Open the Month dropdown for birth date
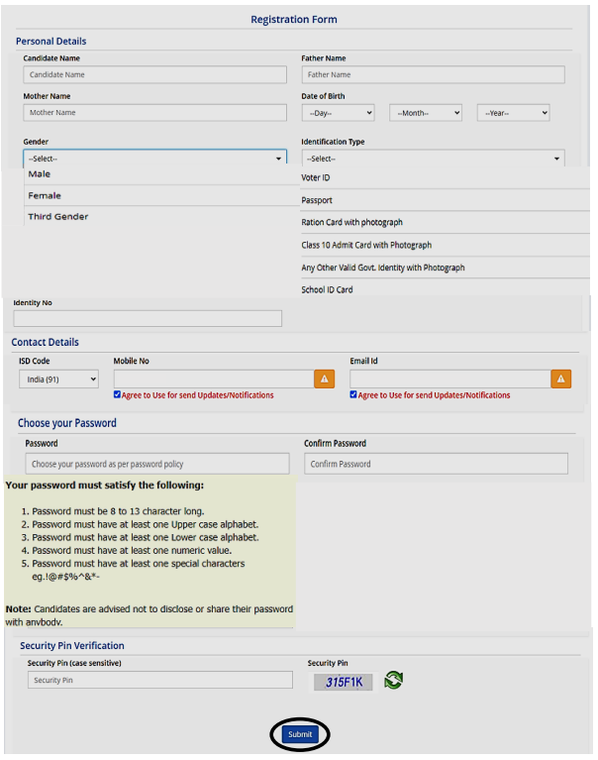This screenshot has height=760, width=598. tap(426, 113)
